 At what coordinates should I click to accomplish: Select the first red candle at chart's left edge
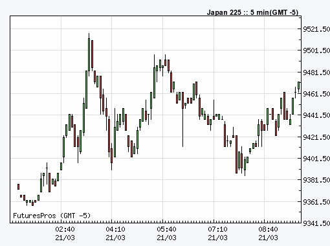18,186
